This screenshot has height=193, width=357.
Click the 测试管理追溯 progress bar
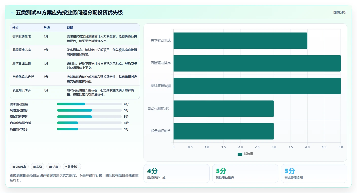pos(89,117)
